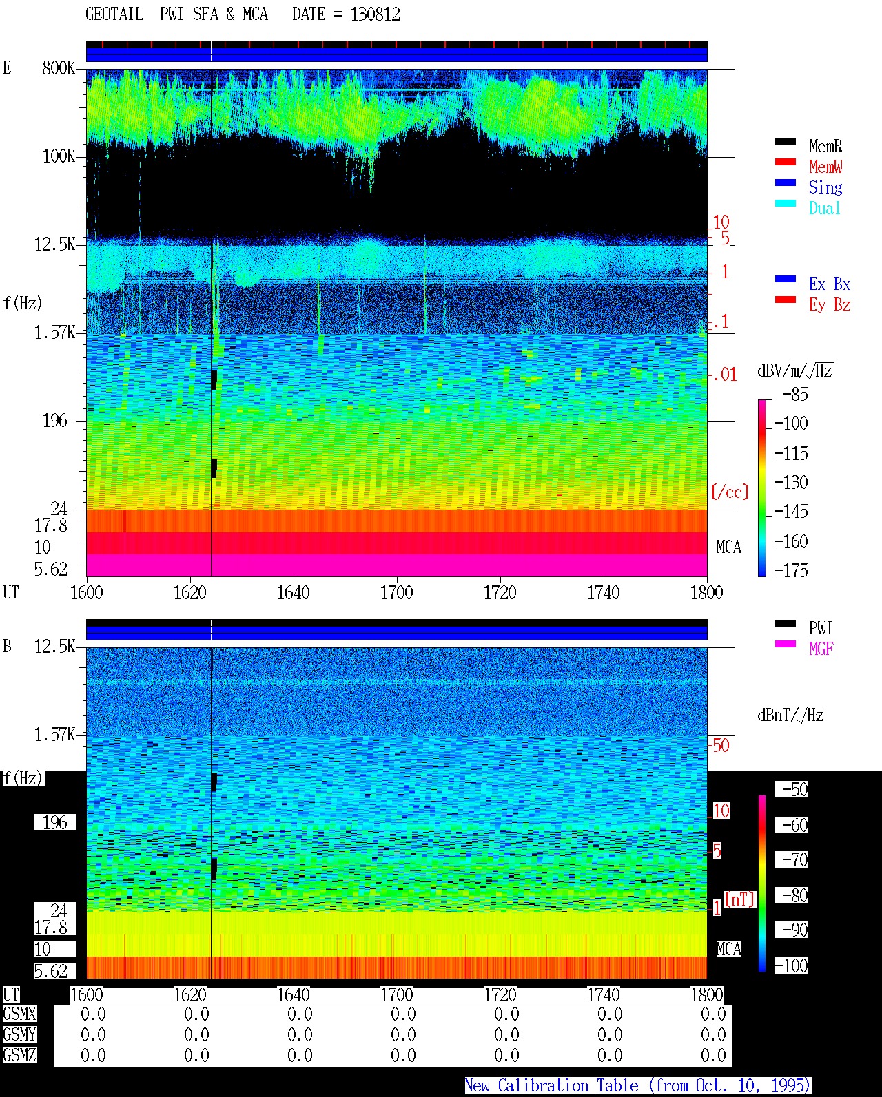The height and width of the screenshot is (1097, 882).
Task: Click the -130 value on the E color scale
Action: [x=791, y=482]
